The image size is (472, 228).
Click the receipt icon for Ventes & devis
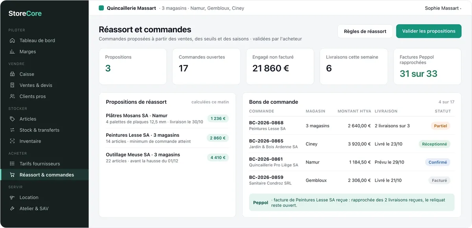(x=12, y=85)
